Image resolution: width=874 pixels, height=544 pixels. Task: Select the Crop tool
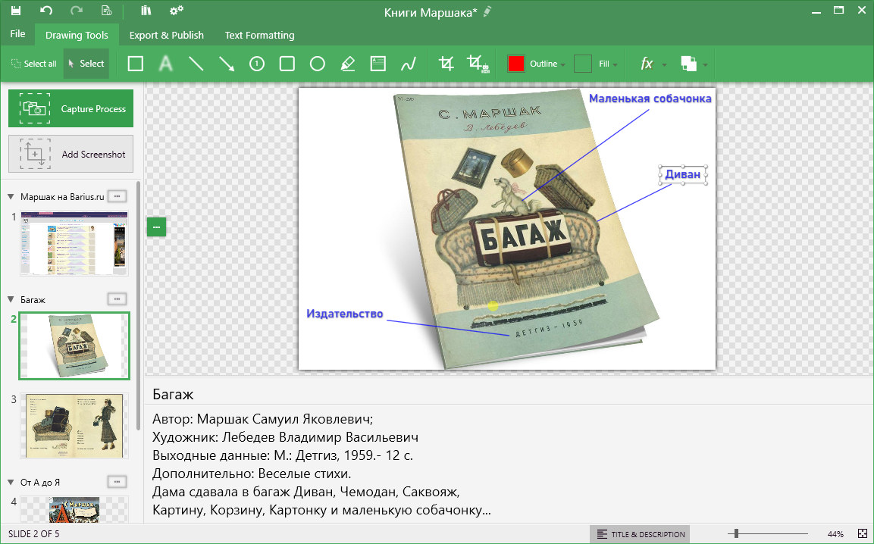[446, 64]
